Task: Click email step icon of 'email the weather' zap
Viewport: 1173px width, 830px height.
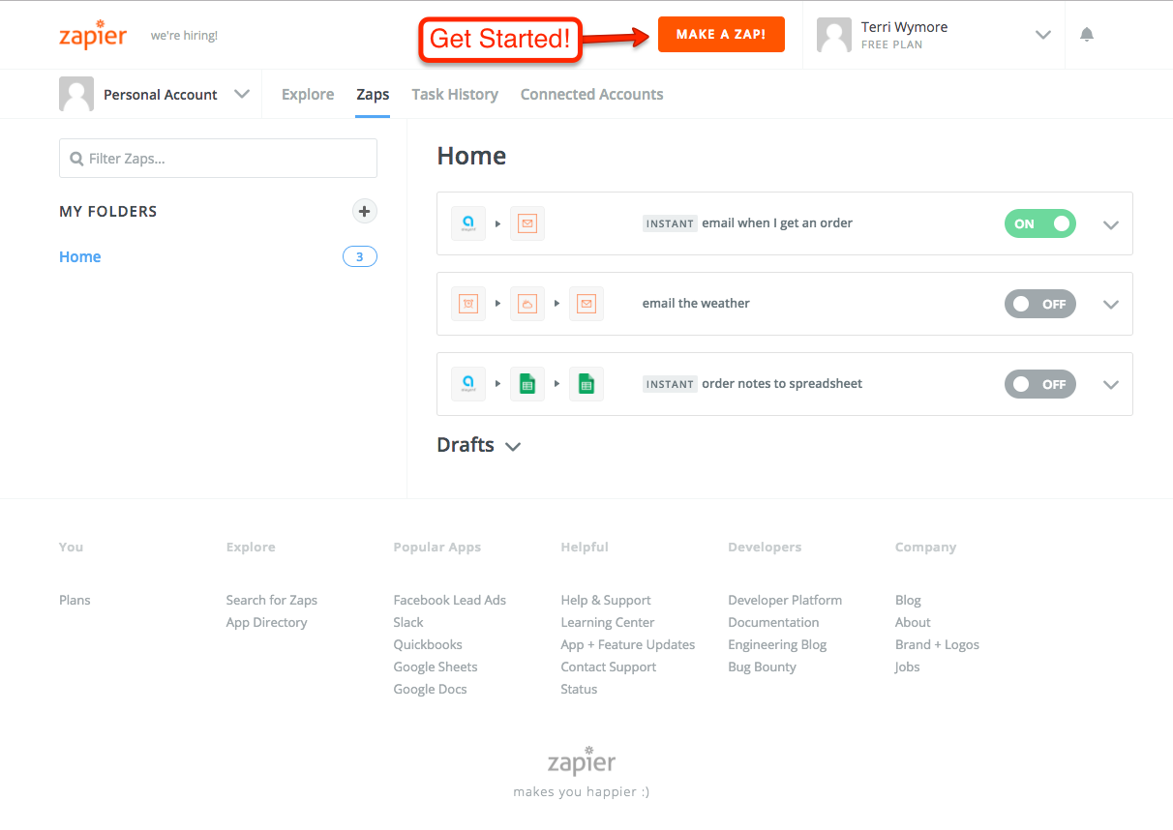Action: tap(586, 304)
